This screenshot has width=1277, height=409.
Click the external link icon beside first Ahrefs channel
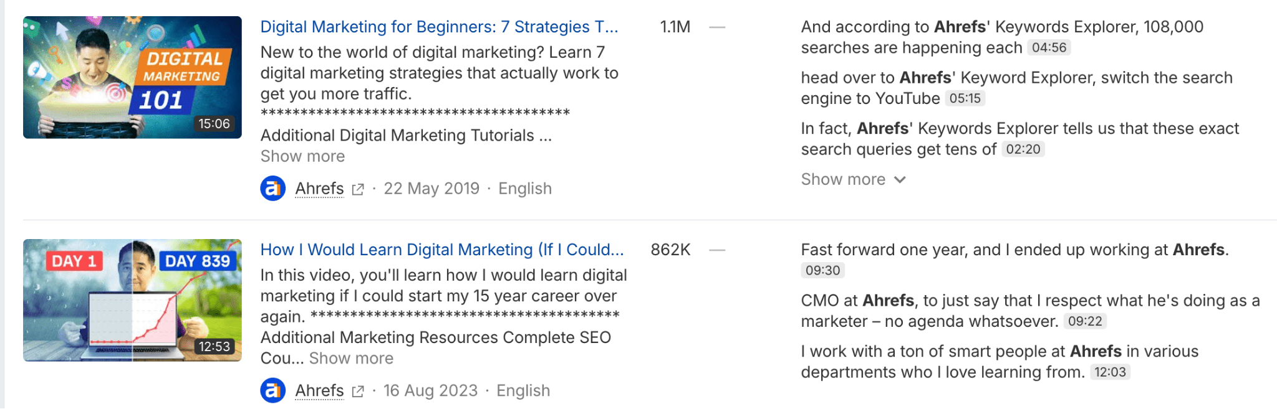pos(357,189)
